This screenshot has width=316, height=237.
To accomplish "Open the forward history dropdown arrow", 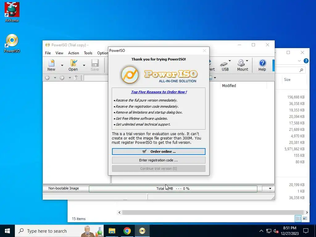I will coord(70,77).
